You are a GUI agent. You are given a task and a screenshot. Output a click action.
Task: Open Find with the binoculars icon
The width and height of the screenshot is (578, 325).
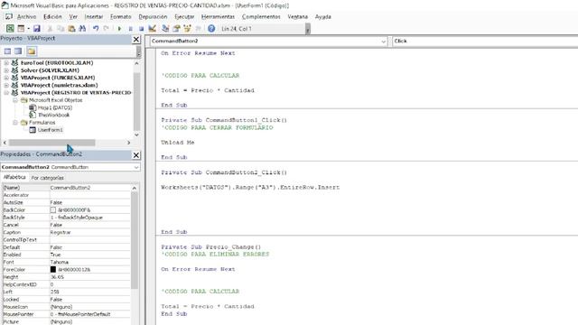(x=82, y=28)
